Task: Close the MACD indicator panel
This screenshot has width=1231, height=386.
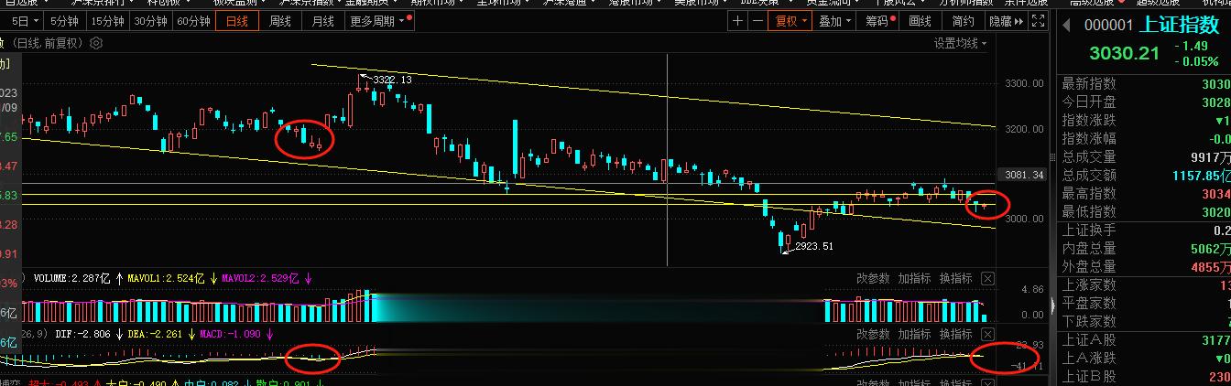Action: point(987,334)
